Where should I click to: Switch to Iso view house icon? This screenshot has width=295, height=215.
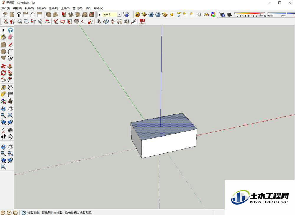[x=5, y=14]
